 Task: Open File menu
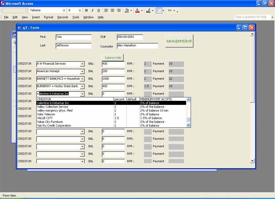click(x=6, y=17)
